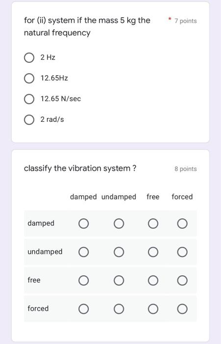Pick forced column in forced row
This screenshot has width=221, height=344.
[182, 309]
